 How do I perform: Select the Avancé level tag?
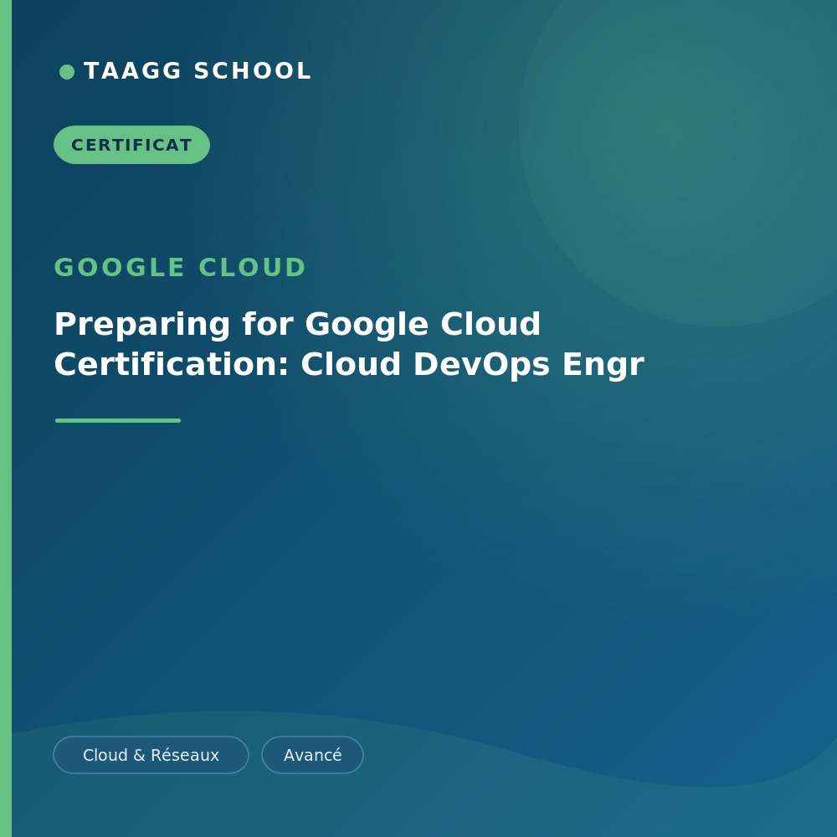pos(313,755)
